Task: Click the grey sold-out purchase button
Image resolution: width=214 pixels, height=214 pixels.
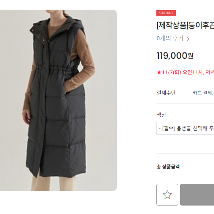Action: click(x=197, y=195)
